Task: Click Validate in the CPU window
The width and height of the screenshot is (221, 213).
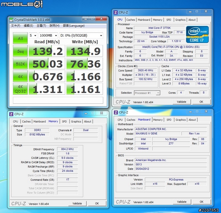Action: [182, 102]
